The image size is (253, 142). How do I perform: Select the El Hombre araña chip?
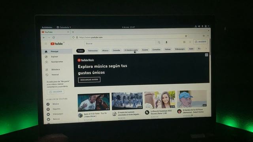[131, 50]
